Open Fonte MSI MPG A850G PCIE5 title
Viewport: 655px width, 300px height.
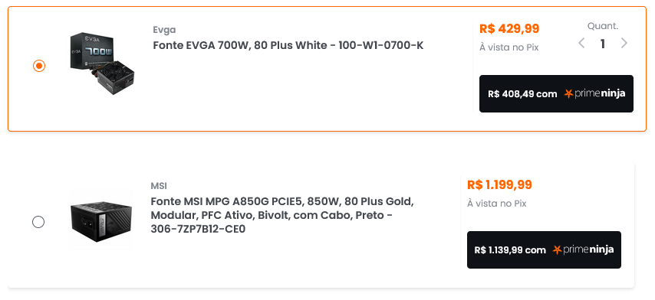tap(282, 215)
